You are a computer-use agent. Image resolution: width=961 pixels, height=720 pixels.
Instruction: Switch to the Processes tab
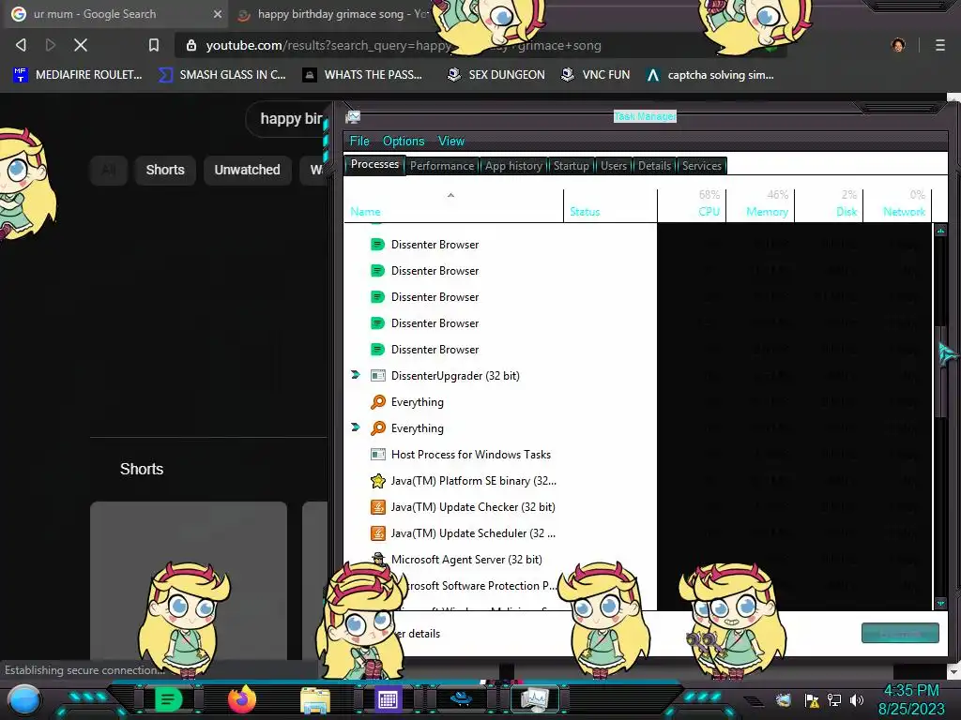tap(374, 164)
